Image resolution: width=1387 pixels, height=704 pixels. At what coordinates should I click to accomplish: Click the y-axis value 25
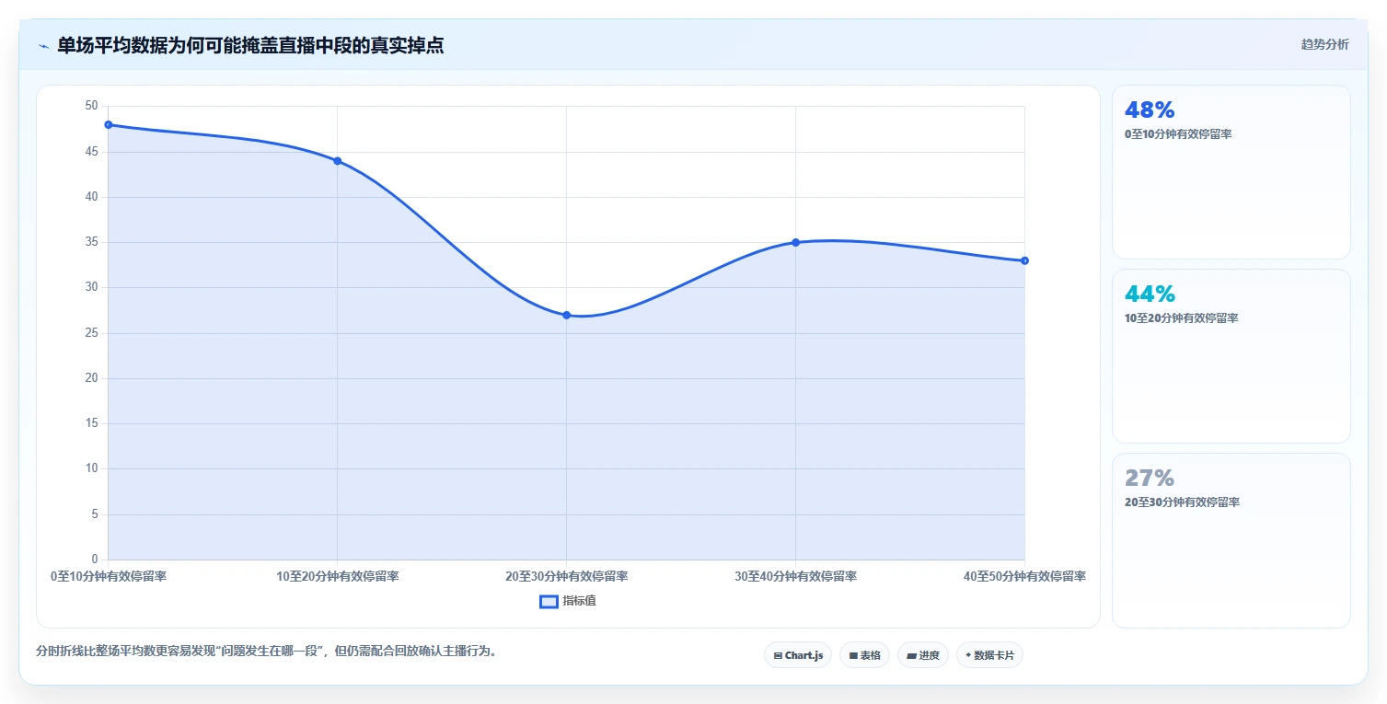(91, 333)
